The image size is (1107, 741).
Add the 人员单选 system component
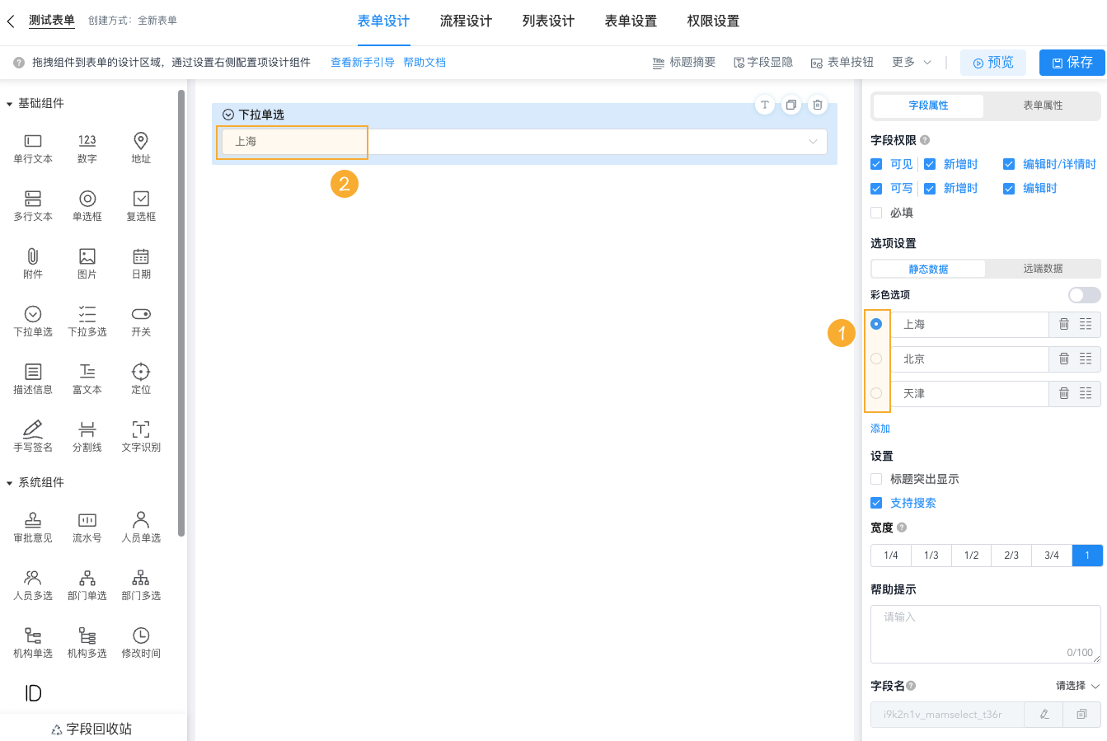[x=140, y=526]
